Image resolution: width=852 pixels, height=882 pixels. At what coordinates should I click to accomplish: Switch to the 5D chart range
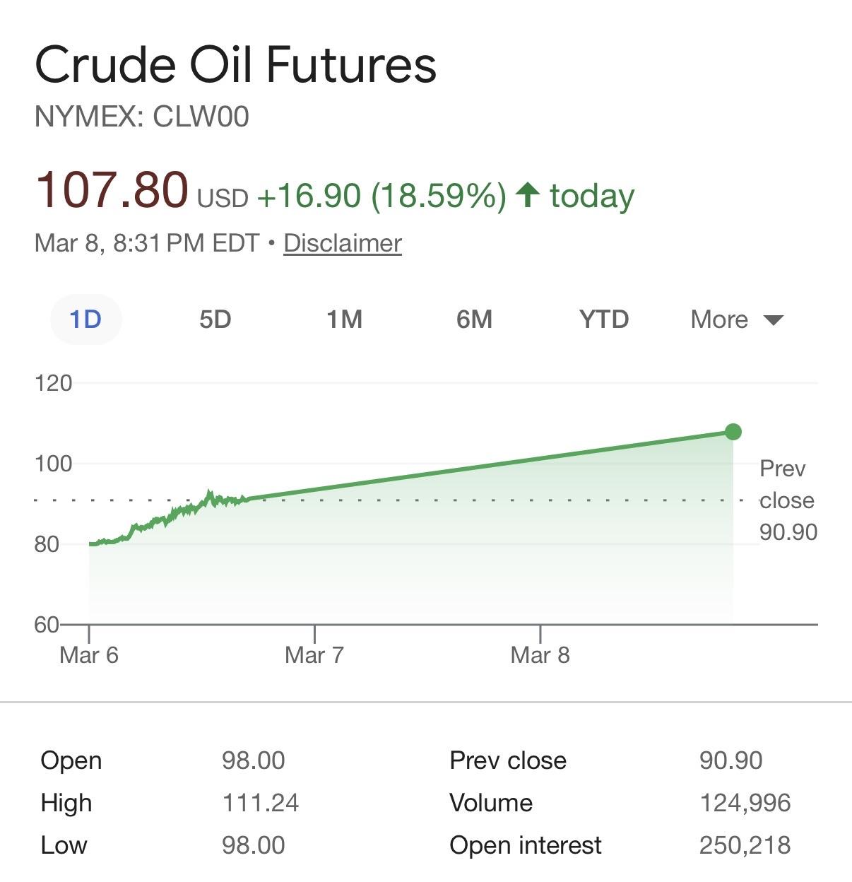pos(215,319)
